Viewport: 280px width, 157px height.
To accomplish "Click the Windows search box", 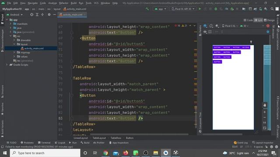I will (x=45, y=153).
